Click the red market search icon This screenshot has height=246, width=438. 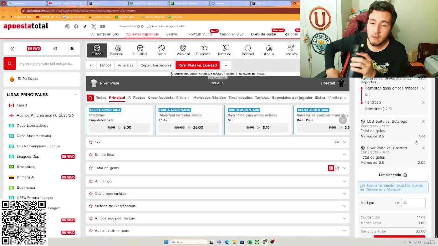pos(90,98)
